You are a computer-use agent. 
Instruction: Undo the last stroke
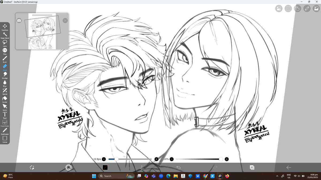pos(179,167)
